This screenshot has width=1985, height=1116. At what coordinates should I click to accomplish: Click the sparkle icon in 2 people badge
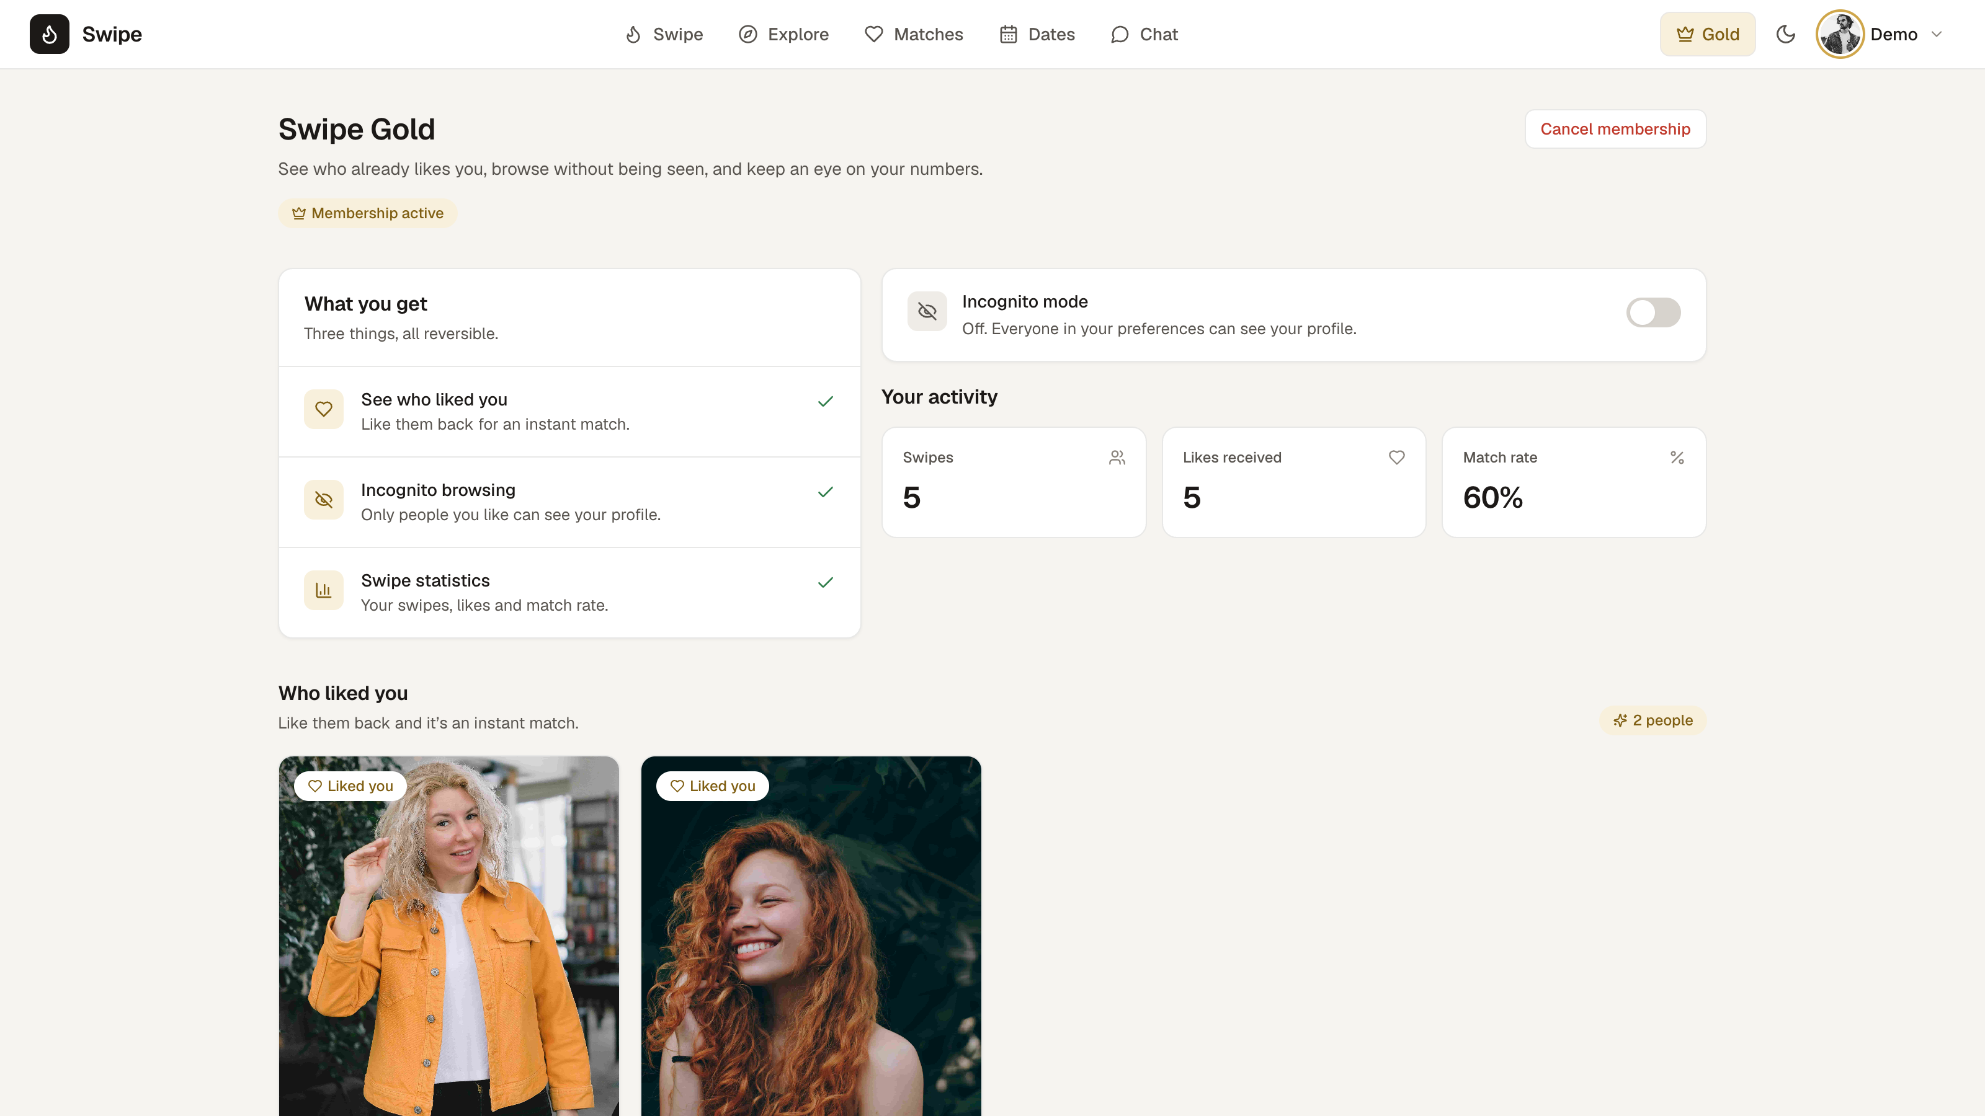[x=1620, y=721]
